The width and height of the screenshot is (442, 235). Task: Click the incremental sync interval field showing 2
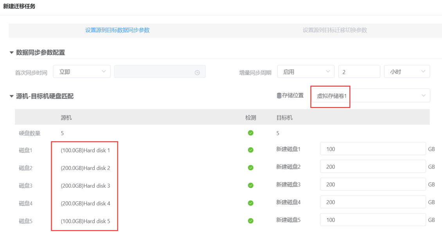[x=359, y=72]
